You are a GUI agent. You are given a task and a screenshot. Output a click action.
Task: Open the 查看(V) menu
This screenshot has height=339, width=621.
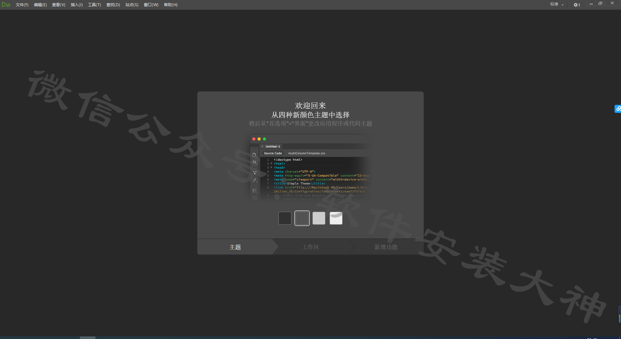click(59, 5)
